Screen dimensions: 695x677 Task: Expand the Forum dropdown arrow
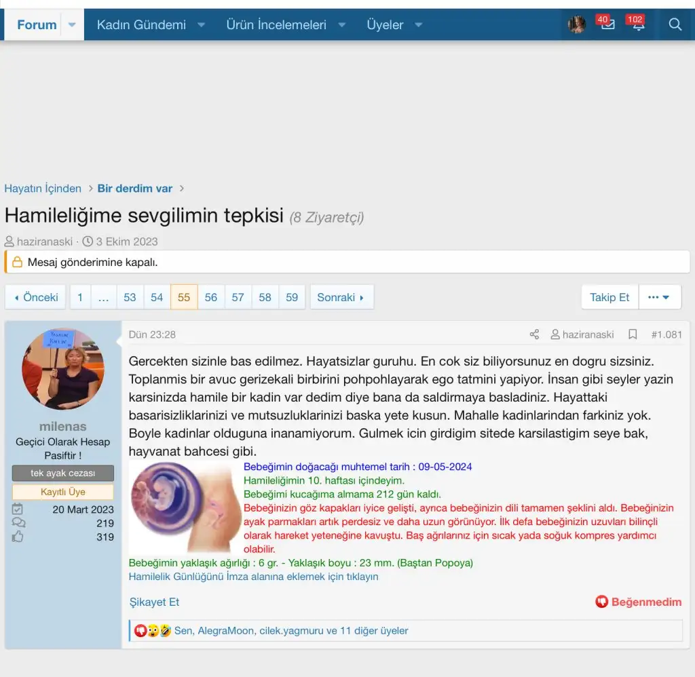(x=72, y=25)
